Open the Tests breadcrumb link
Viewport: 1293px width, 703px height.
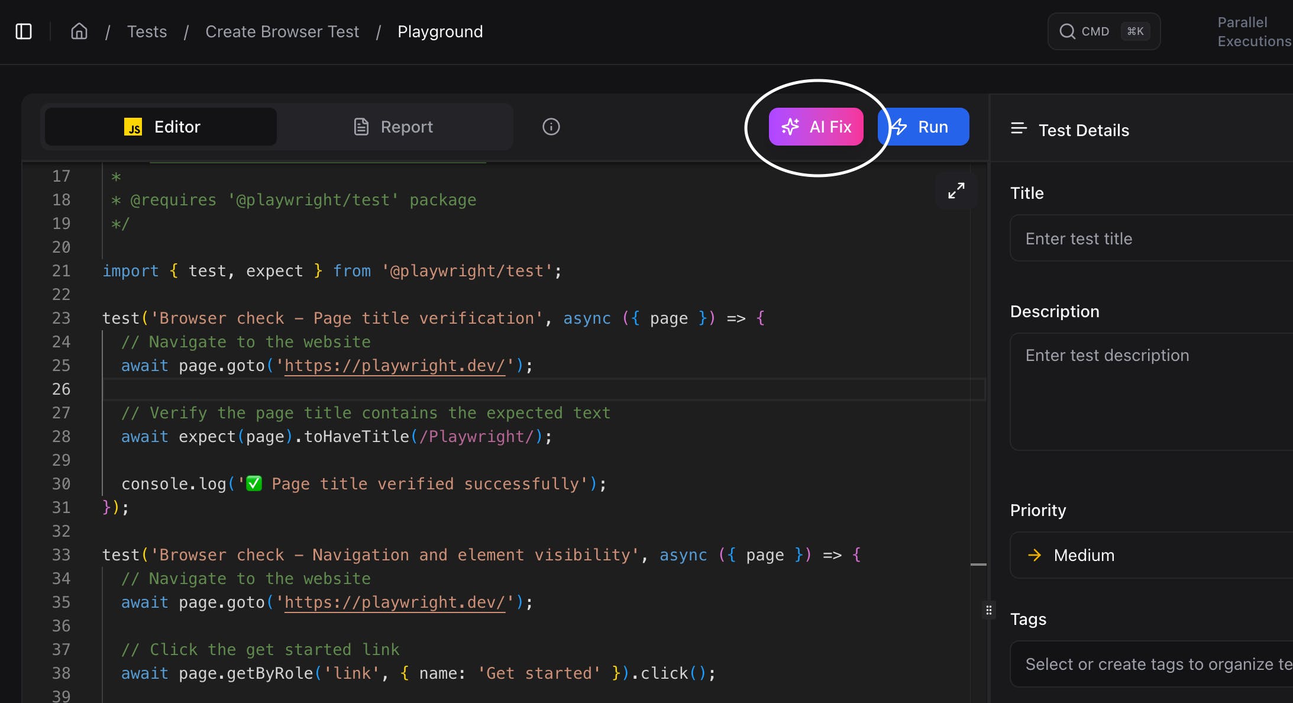pos(147,31)
